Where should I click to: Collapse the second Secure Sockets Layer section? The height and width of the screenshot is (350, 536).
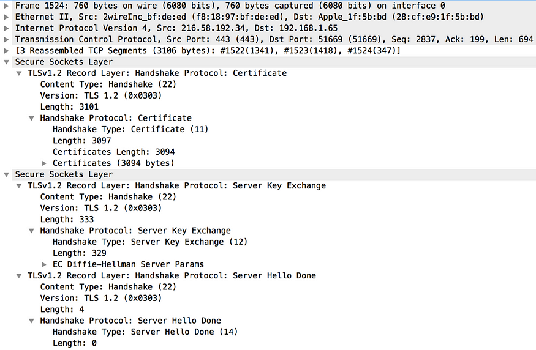6,174
